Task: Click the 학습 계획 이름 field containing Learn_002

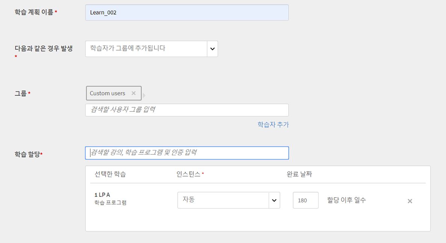Action: 187,12
